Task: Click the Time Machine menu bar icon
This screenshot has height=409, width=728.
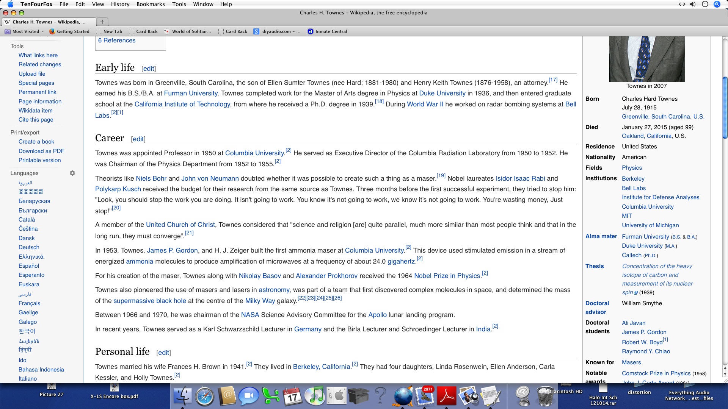Action: [705, 4]
